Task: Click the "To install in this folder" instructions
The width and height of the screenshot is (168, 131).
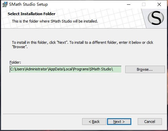Action: pos(82,44)
